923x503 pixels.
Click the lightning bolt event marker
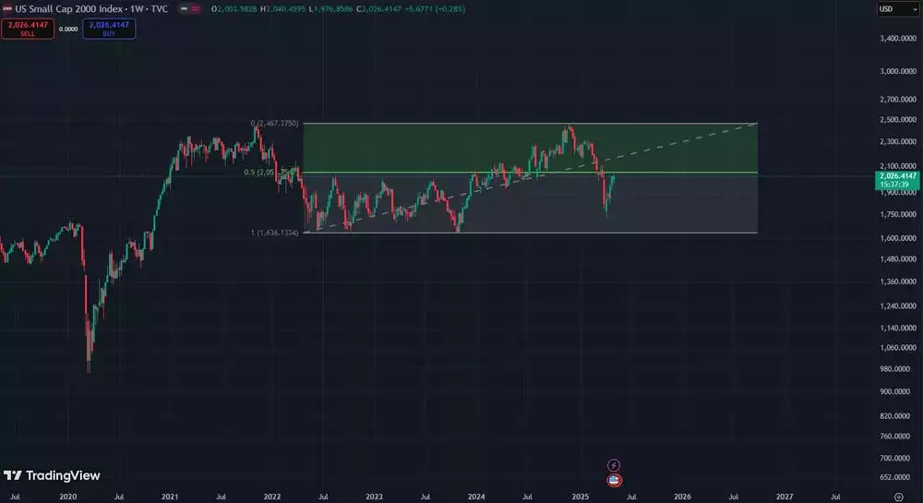tap(614, 465)
